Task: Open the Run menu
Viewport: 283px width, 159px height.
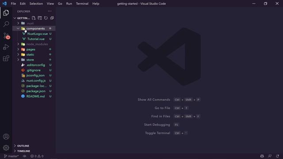Action: pyautogui.click(x=69, y=4)
